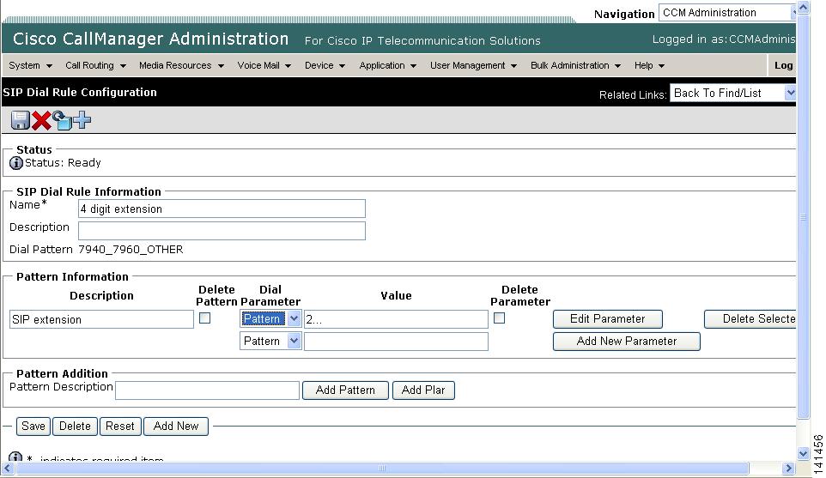Open the System menu
The height and width of the screenshot is (478, 826).
31,66
